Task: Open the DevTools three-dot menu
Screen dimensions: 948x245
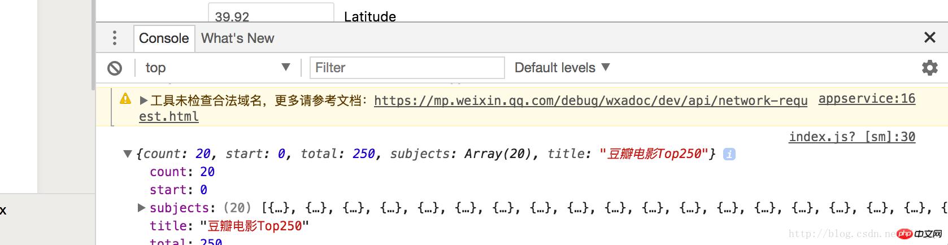Action: pyautogui.click(x=115, y=38)
